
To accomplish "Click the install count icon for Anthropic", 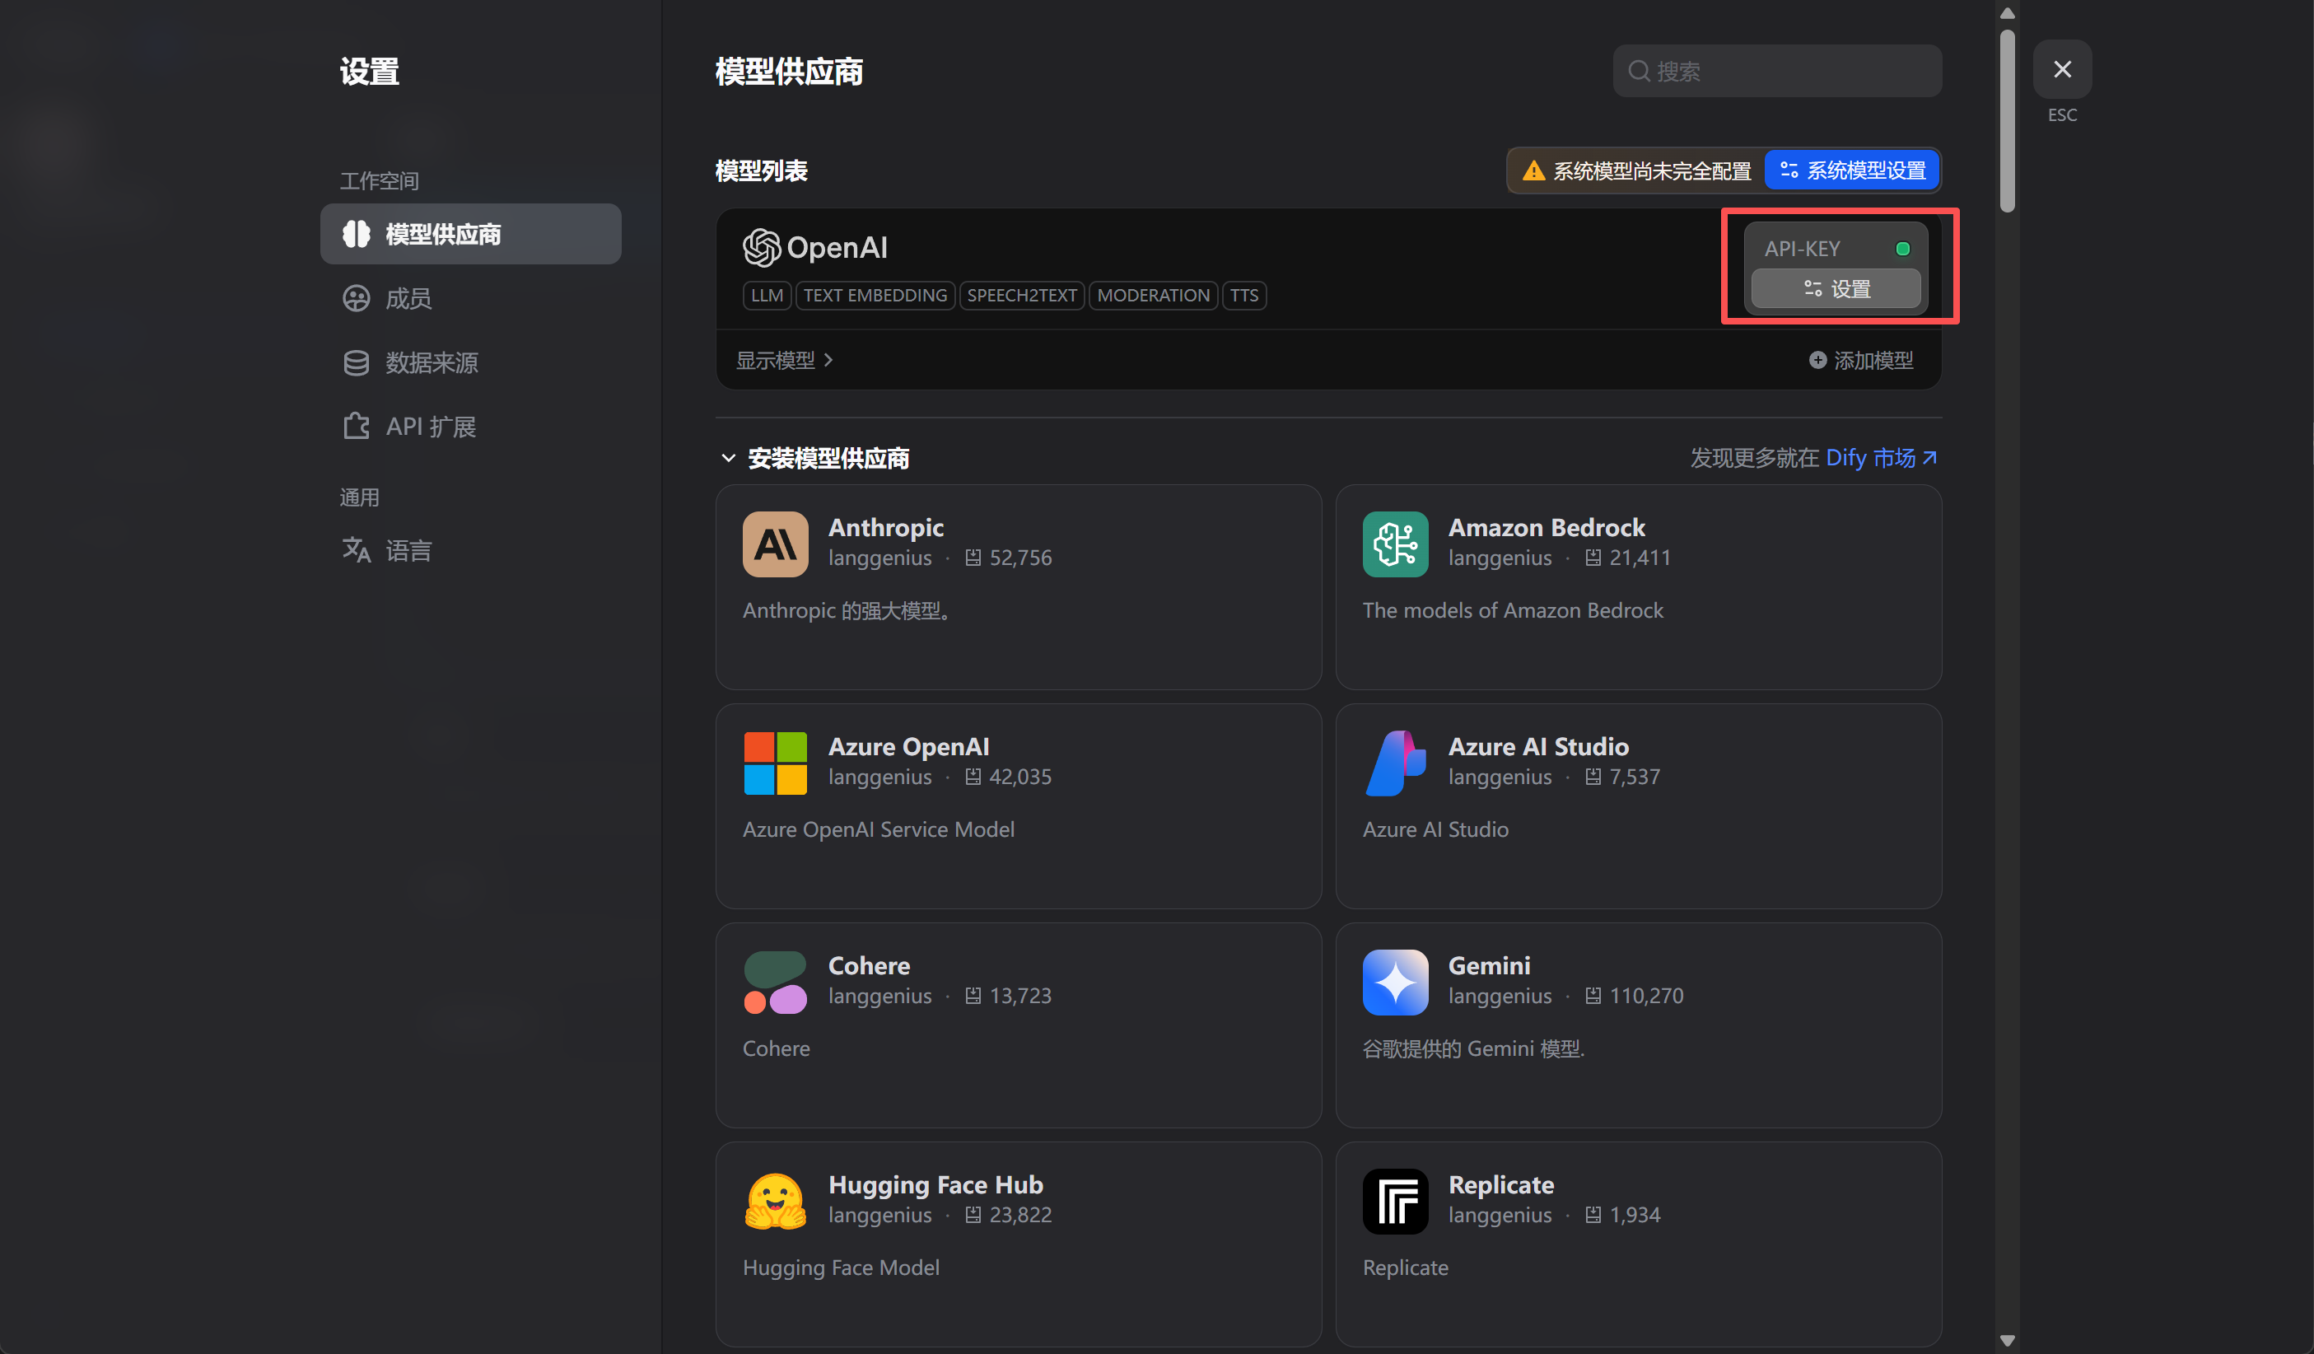I will (973, 558).
